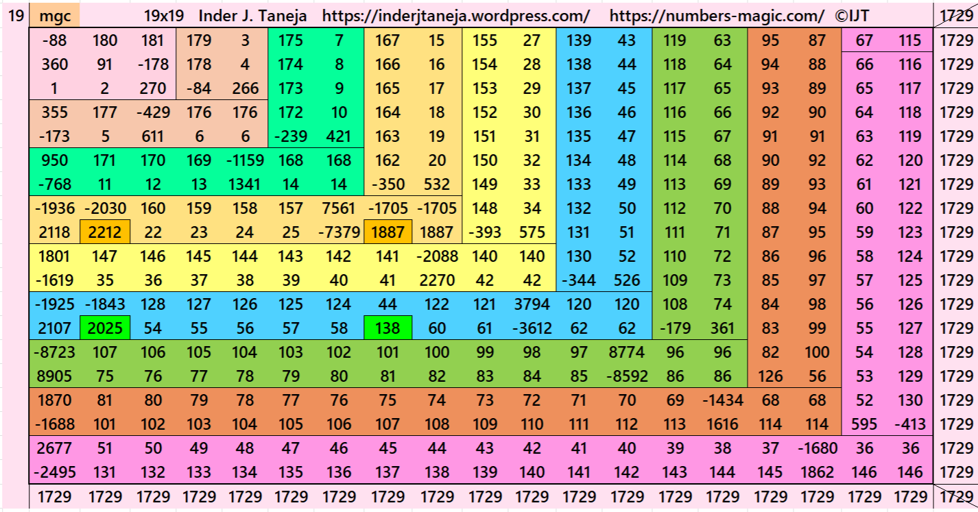Image resolution: width=978 pixels, height=512 pixels.
Task: Select the cell containing 1862
Action: point(817,472)
